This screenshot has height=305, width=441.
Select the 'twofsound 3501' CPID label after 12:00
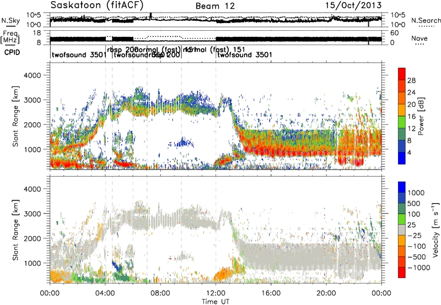[245, 55]
